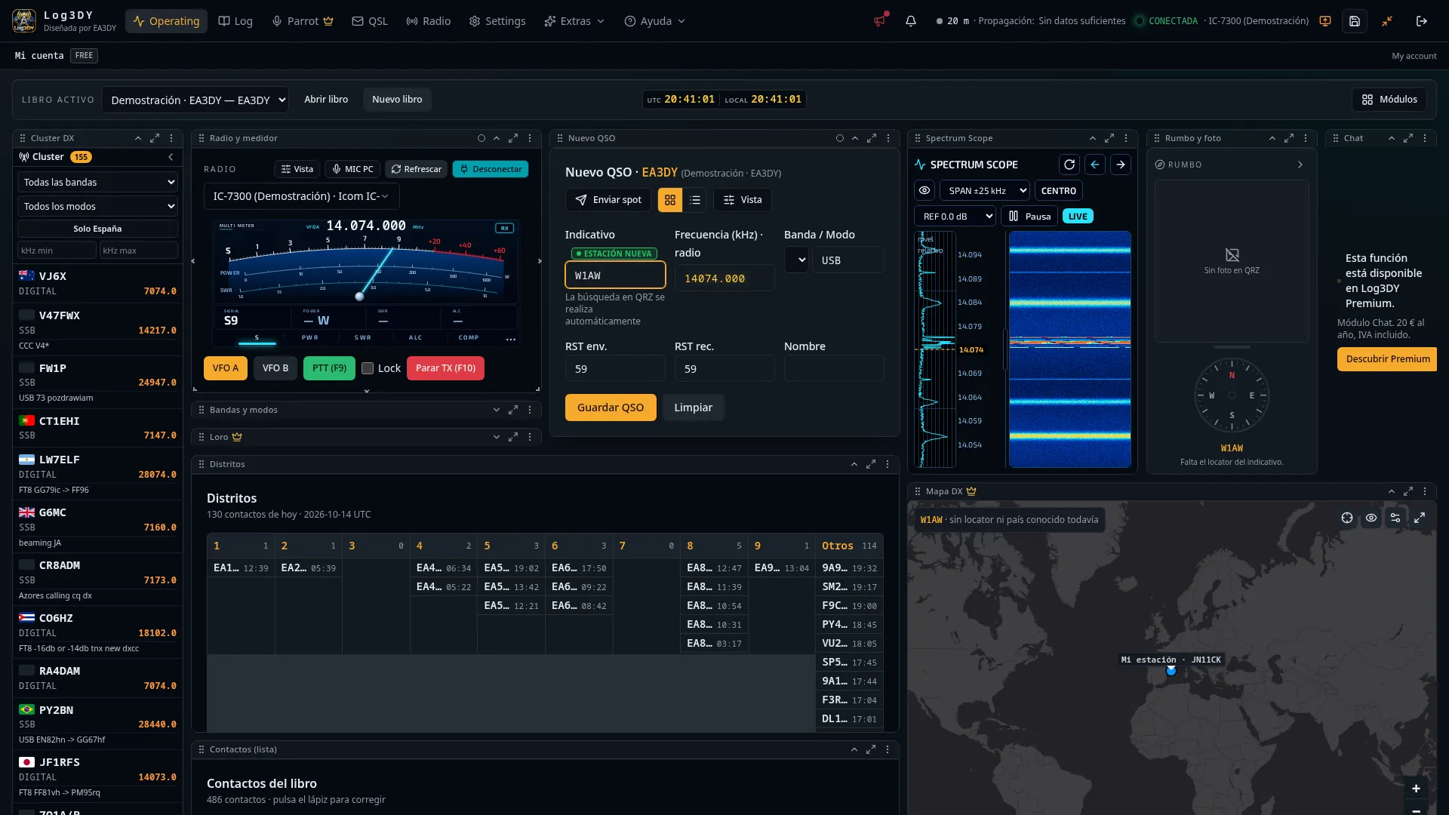1449x815 pixels.
Task: Expand the Mapa DX fullscreen icon
Action: 1420,518
